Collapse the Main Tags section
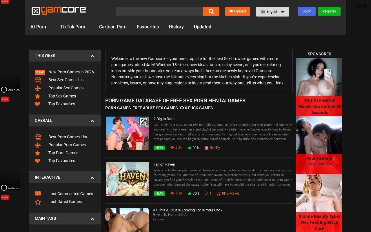Image resolution: width=371 pixels, height=232 pixels. tap(92, 219)
